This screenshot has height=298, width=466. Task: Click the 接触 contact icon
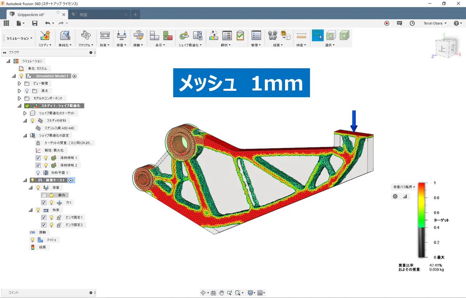point(138,36)
